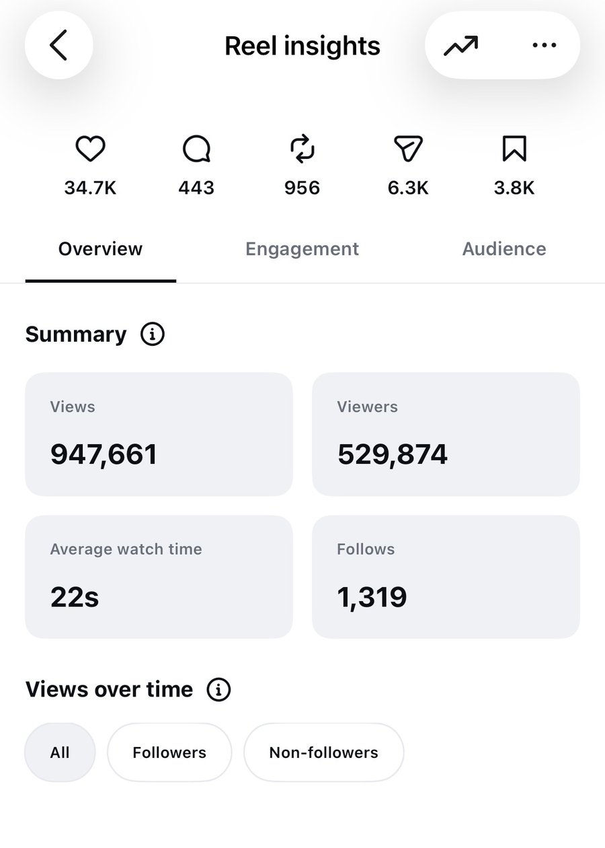Select the All filter chip
This screenshot has width=605, height=848.
click(x=60, y=752)
